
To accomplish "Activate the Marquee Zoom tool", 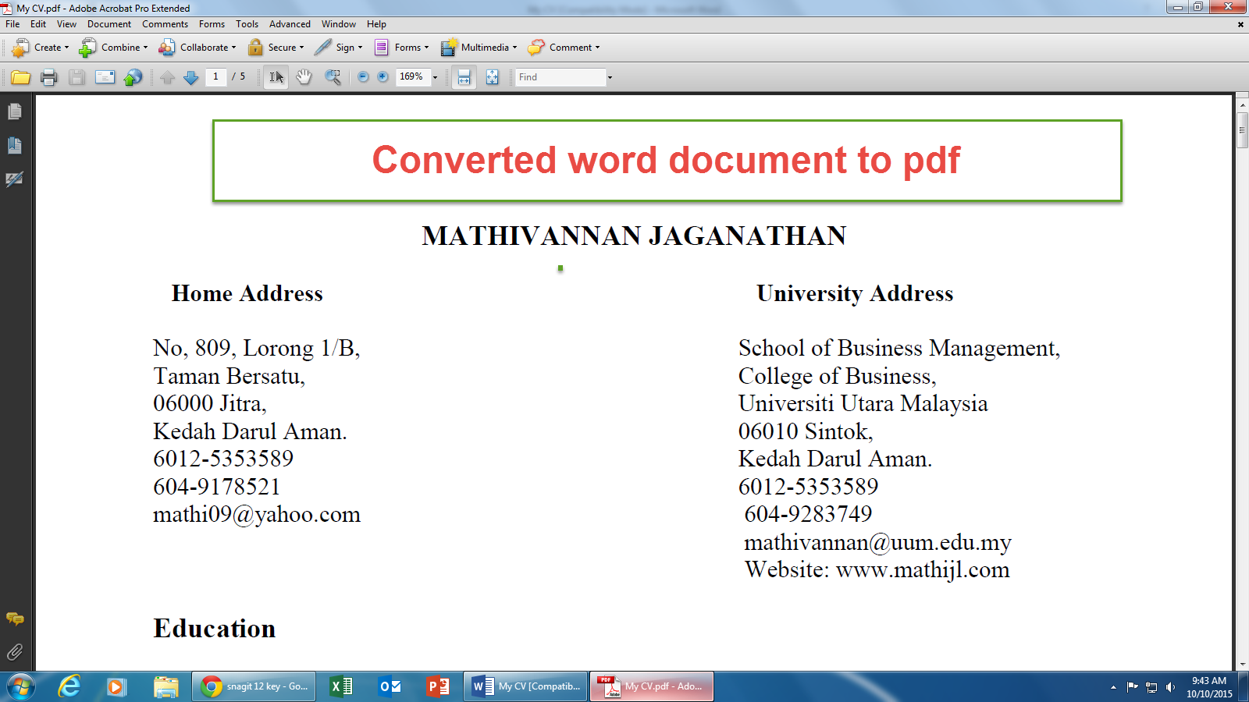I will tap(334, 76).
